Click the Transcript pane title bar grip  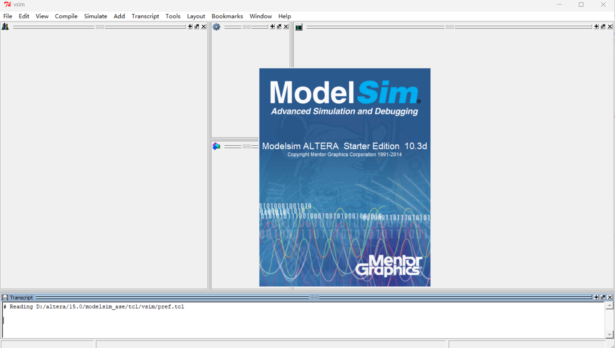click(x=314, y=297)
